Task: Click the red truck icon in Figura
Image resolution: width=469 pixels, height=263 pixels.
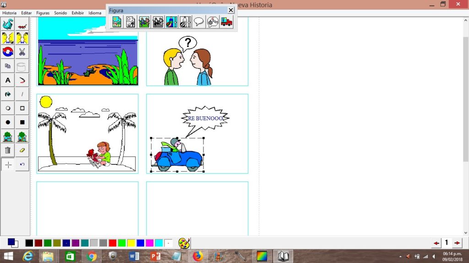Action: tap(226, 22)
